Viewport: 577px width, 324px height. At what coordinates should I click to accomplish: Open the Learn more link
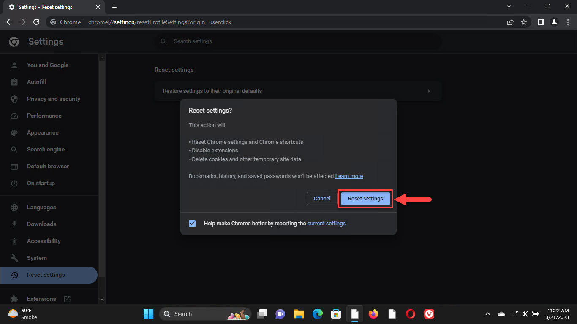[349, 176]
